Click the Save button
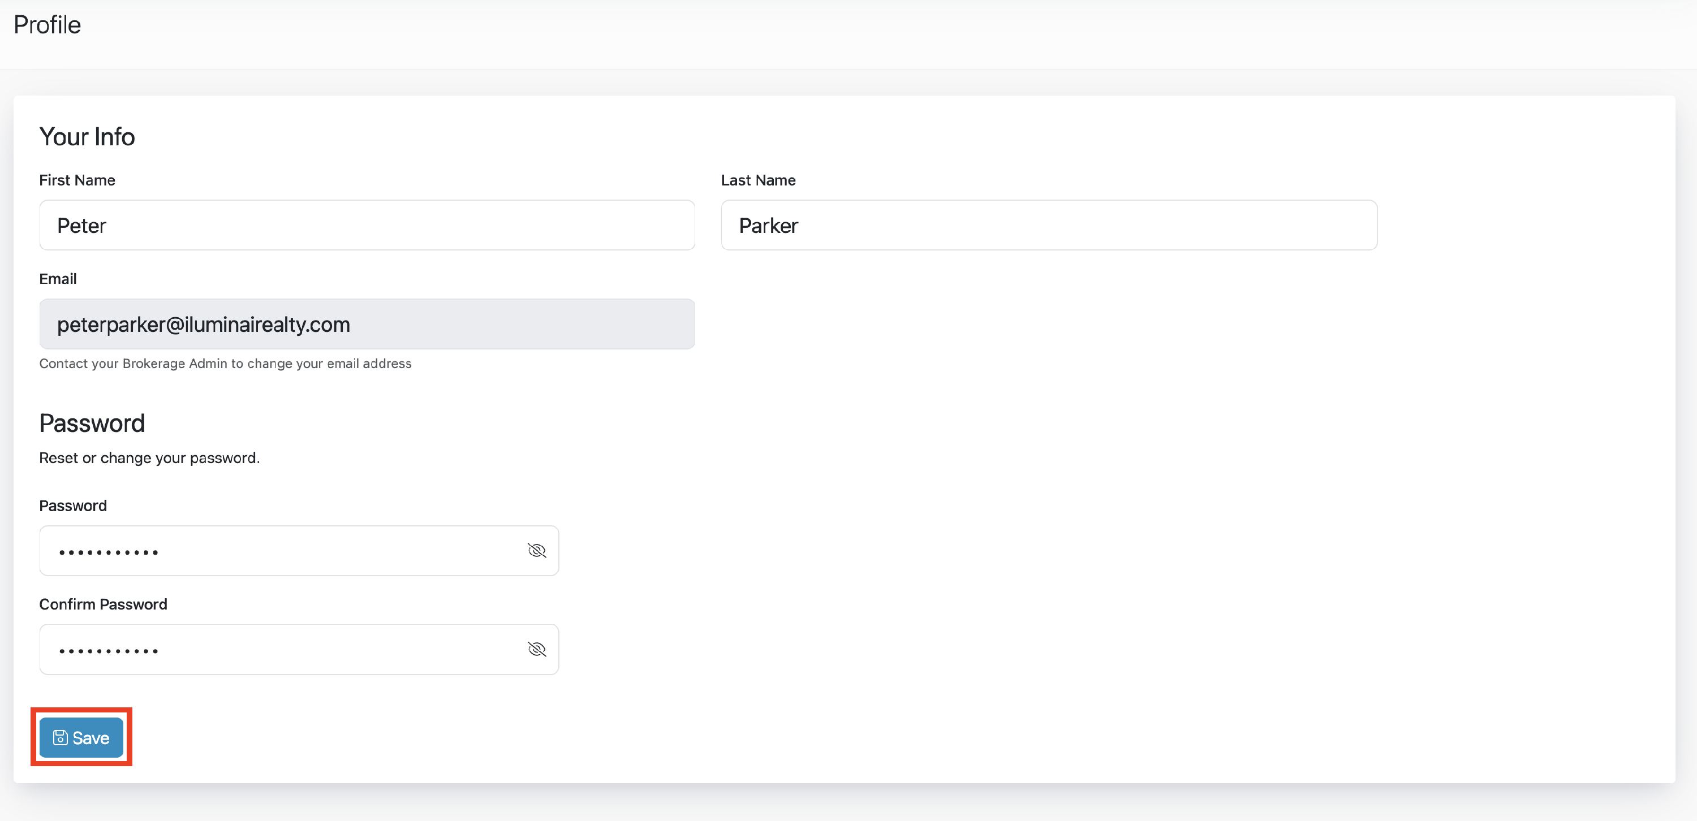The height and width of the screenshot is (821, 1697). [x=81, y=737]
